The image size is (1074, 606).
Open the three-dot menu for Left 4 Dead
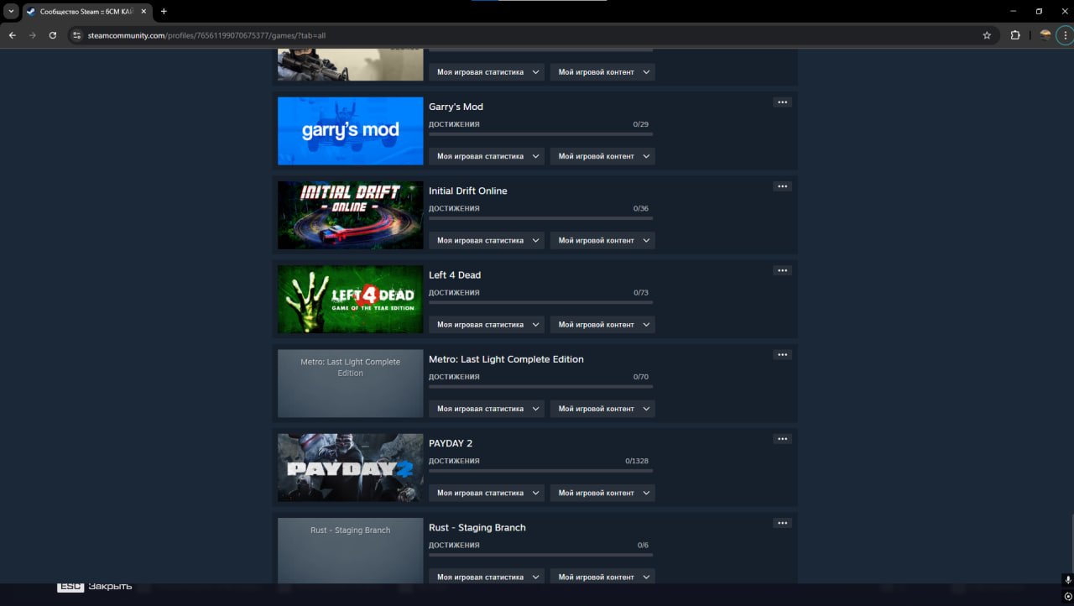[782, 270]
